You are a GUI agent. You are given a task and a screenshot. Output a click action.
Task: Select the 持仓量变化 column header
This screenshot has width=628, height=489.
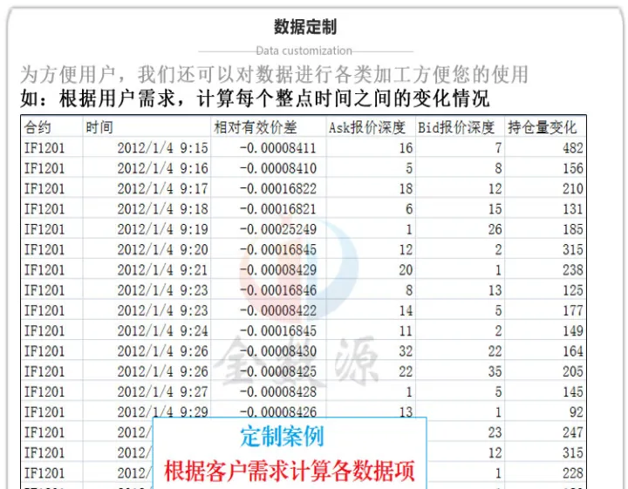tap(542, 127)
